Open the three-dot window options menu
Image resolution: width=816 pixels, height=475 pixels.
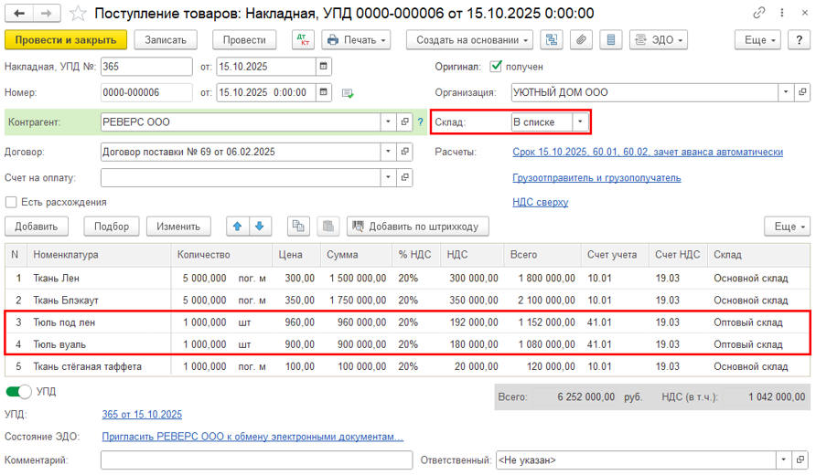781,13
